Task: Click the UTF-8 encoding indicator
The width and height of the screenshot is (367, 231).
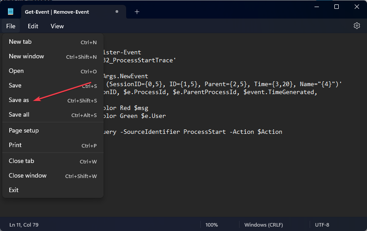Action: pos(322,225)
